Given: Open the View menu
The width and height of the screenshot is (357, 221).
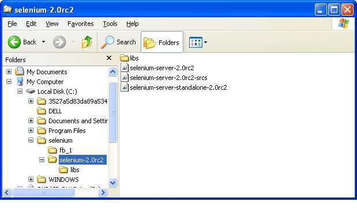Looking at the screenshot, I should (52, 24).
